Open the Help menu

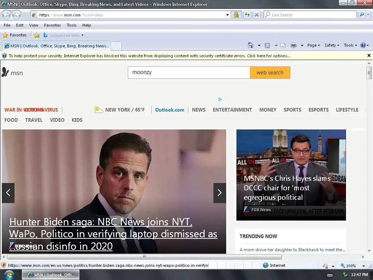pyautogui.click(x=87, y=25)
